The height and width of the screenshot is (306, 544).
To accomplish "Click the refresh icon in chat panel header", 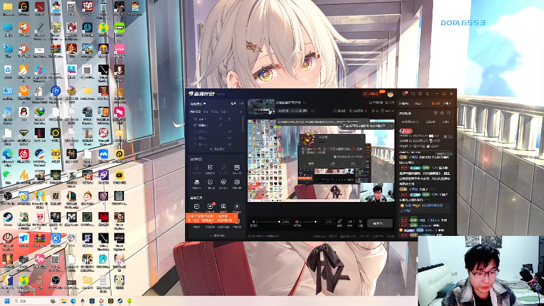I will pyautogui.click(x=448, y=114).
